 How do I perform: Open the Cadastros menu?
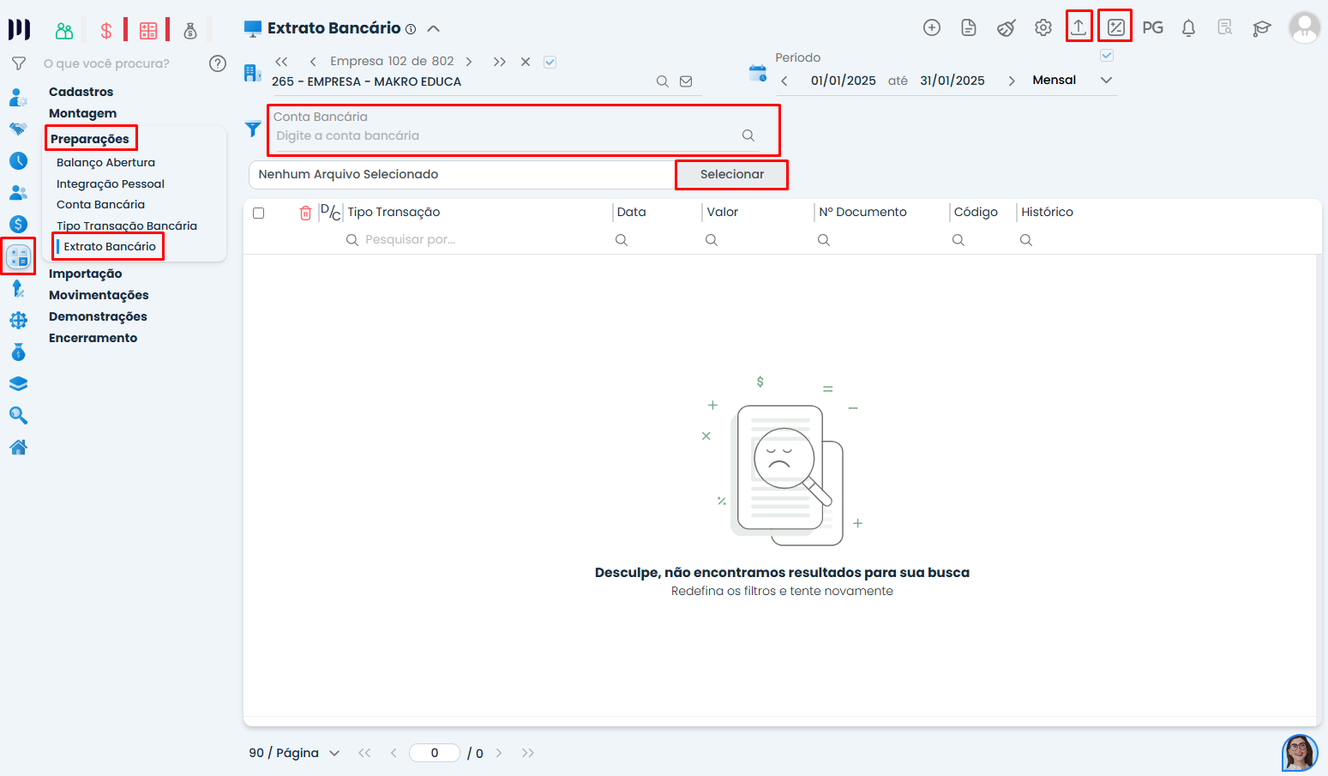81,92
